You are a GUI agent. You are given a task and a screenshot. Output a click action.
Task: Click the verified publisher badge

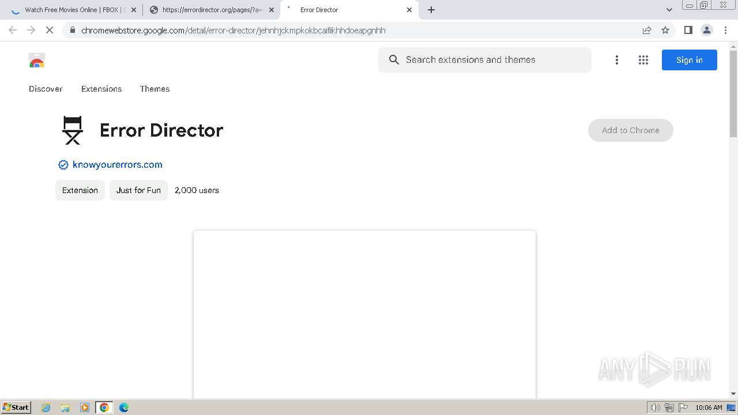click(63, 165)
